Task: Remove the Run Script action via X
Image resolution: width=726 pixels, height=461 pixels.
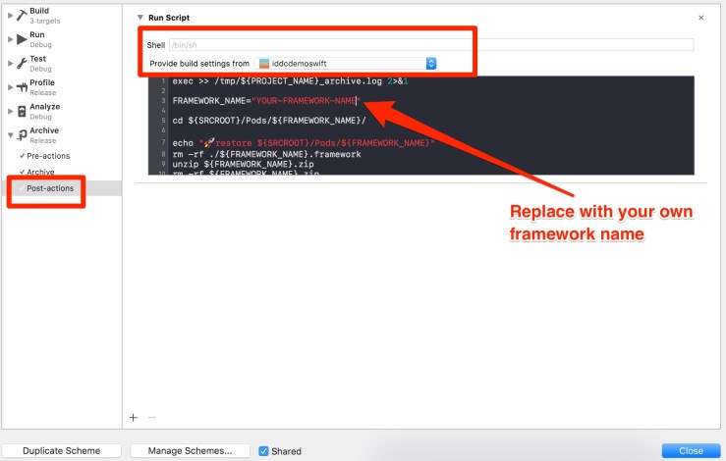Action: pos(700,18)
